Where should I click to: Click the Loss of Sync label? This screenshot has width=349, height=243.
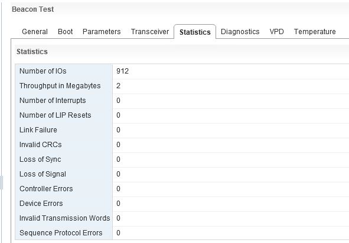(40, 159)
